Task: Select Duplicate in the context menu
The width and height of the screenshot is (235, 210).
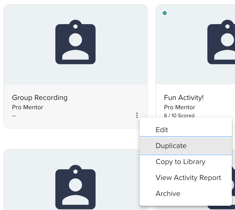Action: pos(186,146)
